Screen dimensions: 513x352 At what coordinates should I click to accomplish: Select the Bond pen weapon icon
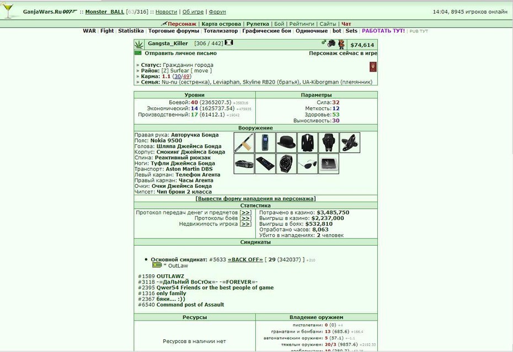pyautogui.click(x=244, y=143)
